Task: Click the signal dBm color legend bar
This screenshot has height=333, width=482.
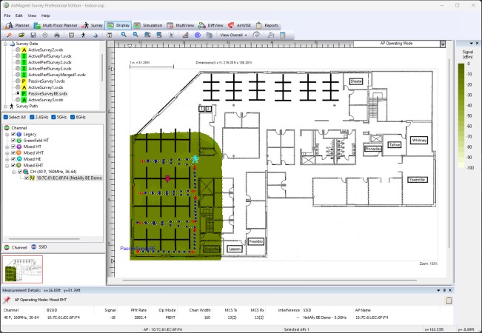Action: click(x=461, y=115)
